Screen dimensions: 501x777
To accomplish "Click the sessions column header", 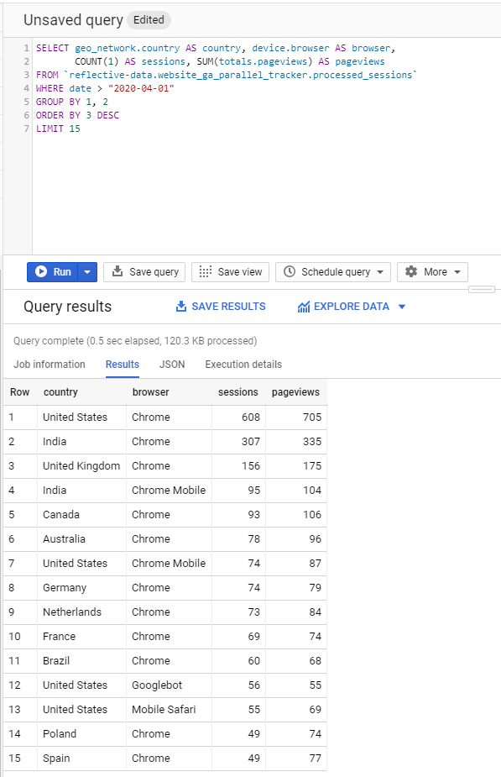I will point(238,392).
